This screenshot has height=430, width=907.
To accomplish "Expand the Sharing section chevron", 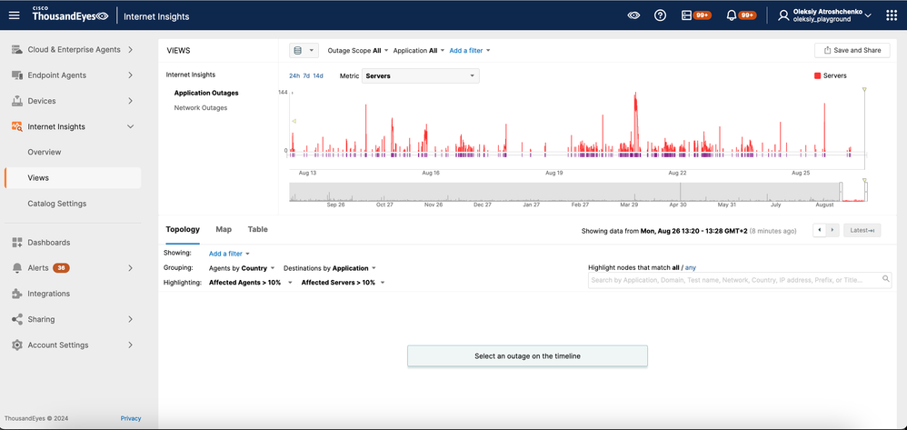I will [130, 319].
